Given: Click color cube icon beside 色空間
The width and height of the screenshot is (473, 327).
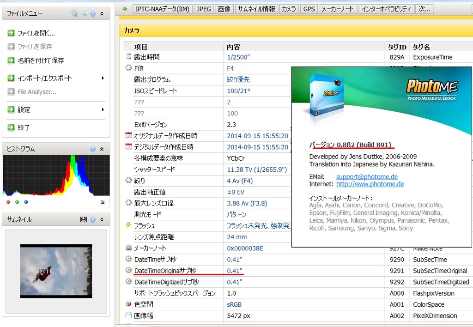Looking at the screenshot, I should click(128, 304).
